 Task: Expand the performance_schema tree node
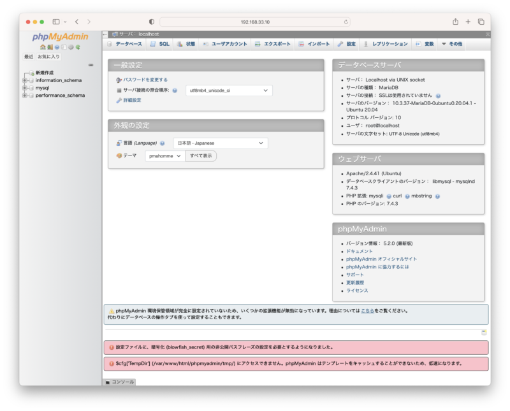pyautogui.click(x=24, y=96)
